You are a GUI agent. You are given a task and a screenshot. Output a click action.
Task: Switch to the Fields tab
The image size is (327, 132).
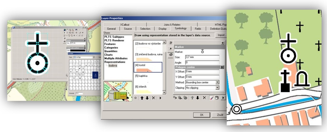pyautogui.click(x=198, y=29)
